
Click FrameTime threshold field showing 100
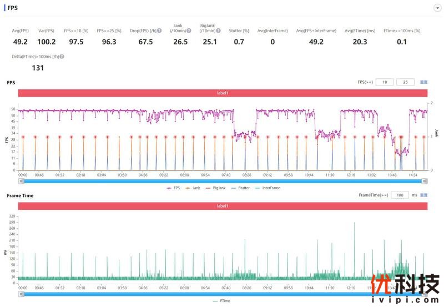pyautogui.click(x=398, y=195)
